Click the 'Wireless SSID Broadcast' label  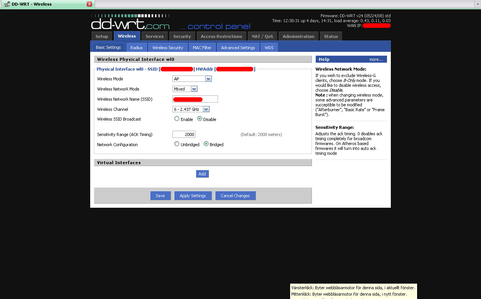(x=119, y=119)
